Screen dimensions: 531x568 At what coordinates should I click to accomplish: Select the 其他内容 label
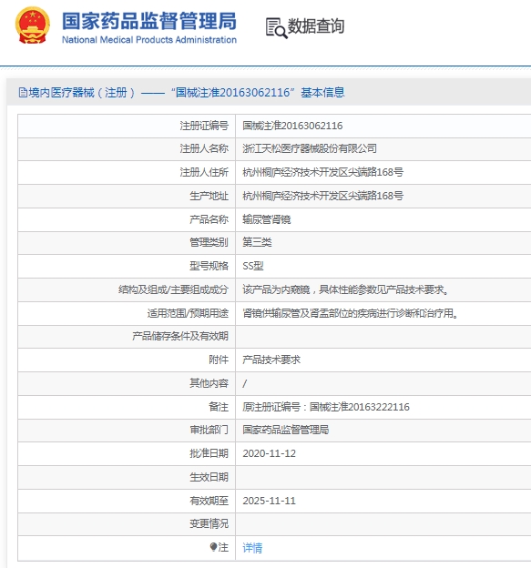point(209,383)
